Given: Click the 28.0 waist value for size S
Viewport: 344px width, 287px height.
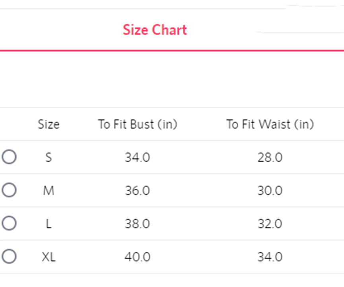Looking at the screenshot, I should click(270, 157).
